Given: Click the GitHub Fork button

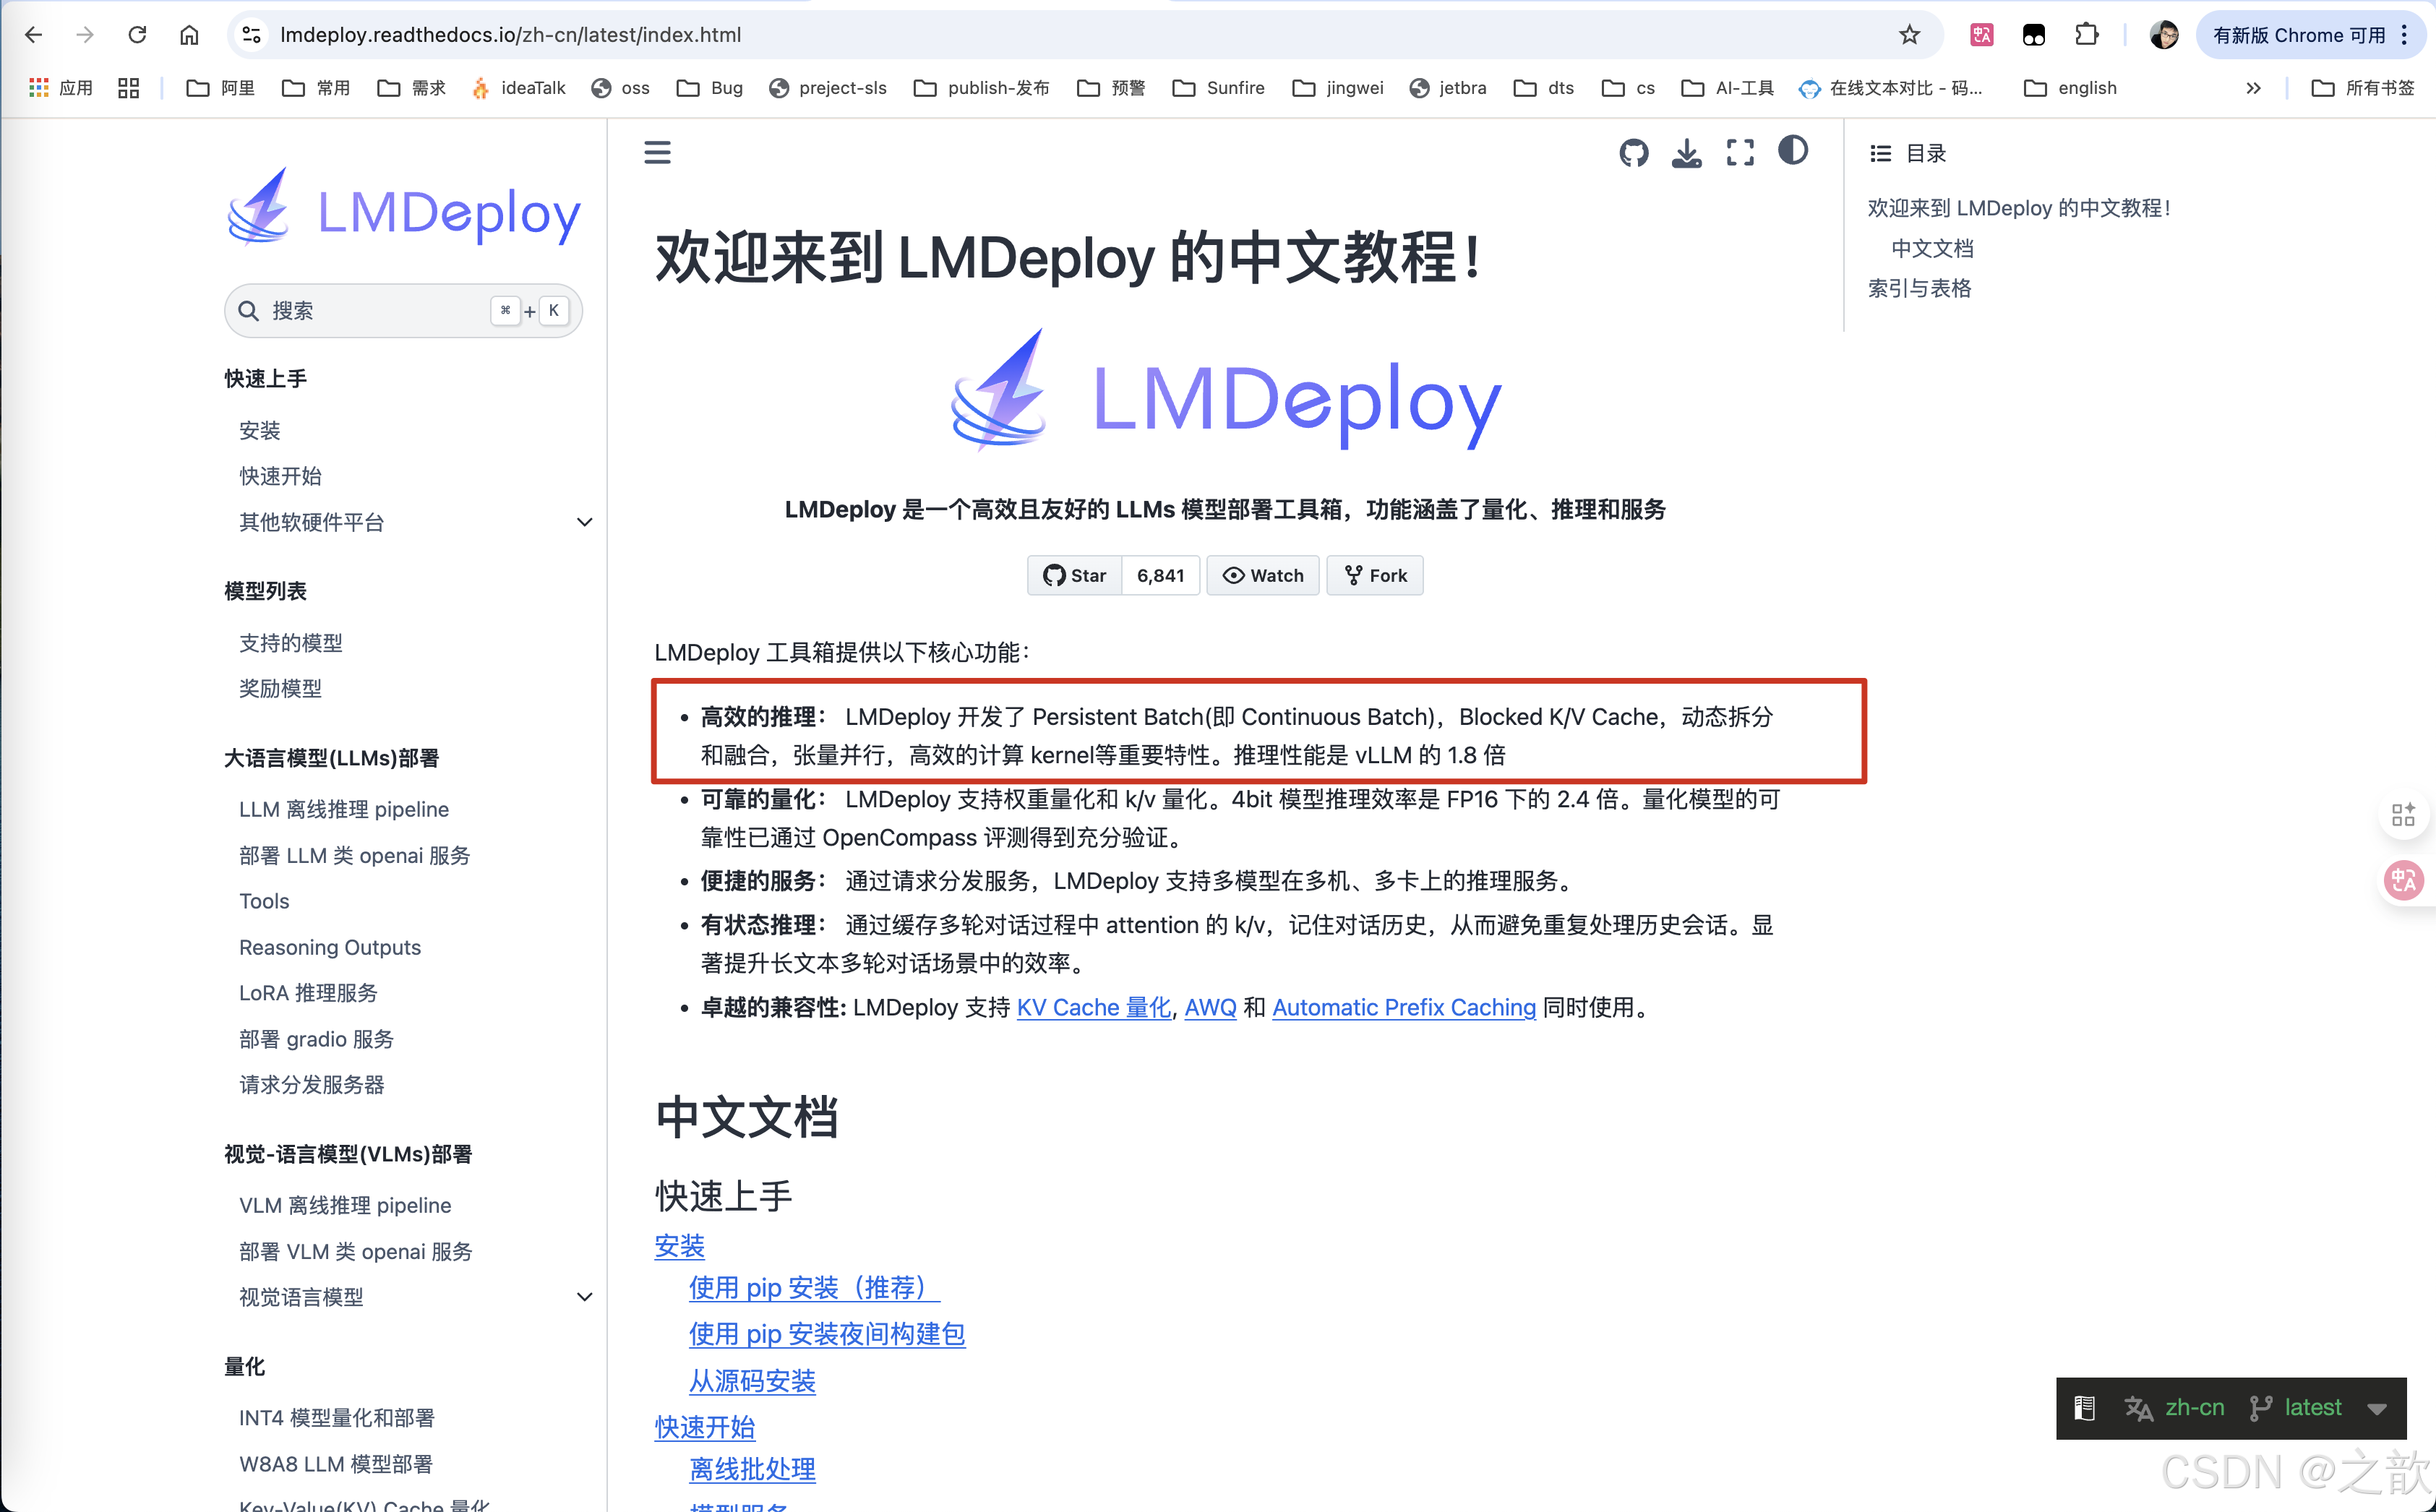Looking at the screenshot, I should [x=1375, y=575].
